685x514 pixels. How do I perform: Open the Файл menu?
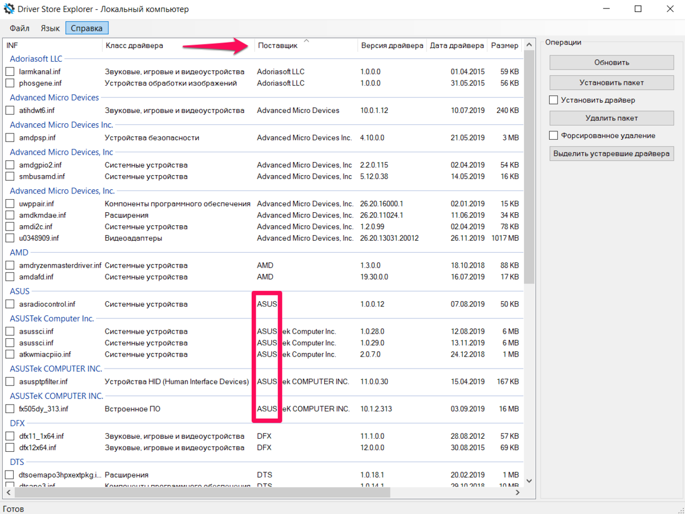[19, 28]
